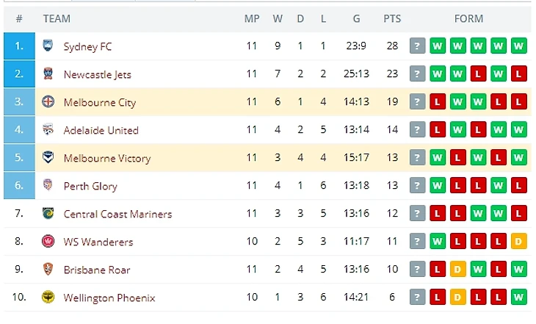Click Melbourne City's first red L form badge
Viewport: 536px width, 324px height.
[x=438, y=102]
